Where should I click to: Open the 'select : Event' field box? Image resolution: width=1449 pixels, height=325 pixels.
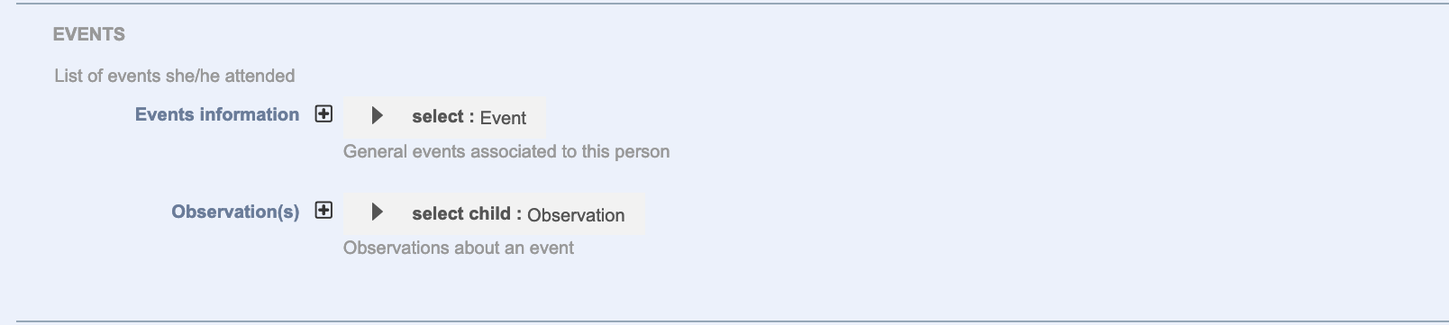point(445,117)
